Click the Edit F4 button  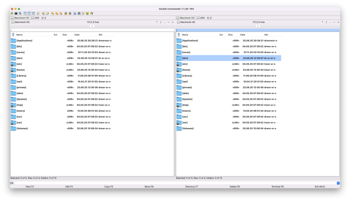pos(69,186)
